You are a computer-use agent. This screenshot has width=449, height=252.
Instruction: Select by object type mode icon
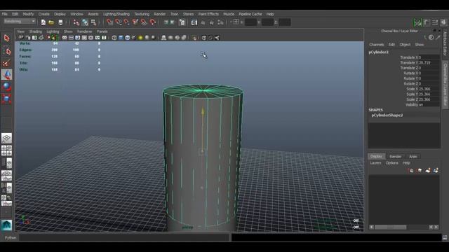coord(85,22)
